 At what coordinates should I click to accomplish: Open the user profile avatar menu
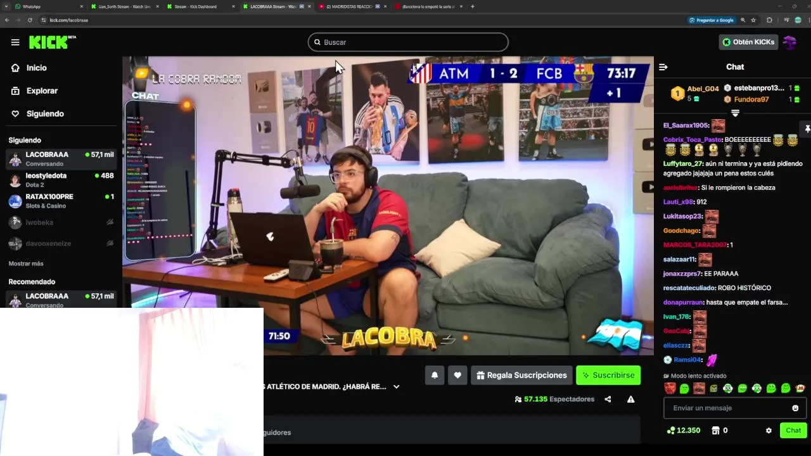click(789, 42)
